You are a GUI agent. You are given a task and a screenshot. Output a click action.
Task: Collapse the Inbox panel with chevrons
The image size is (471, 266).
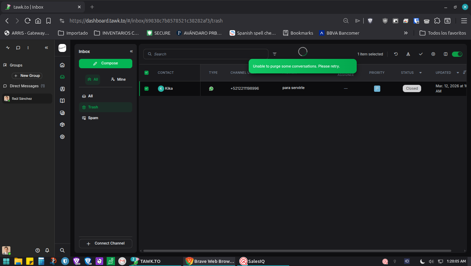click(131, 51)
